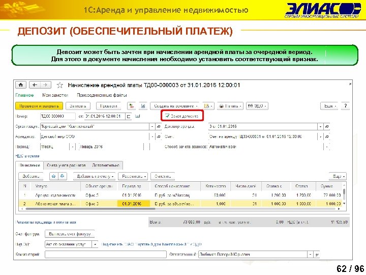The height and width of the screenshot is (275, 366).
Task: Click the Провести и закрыть button
Action: pyautogui.click(x=39, y=106)
